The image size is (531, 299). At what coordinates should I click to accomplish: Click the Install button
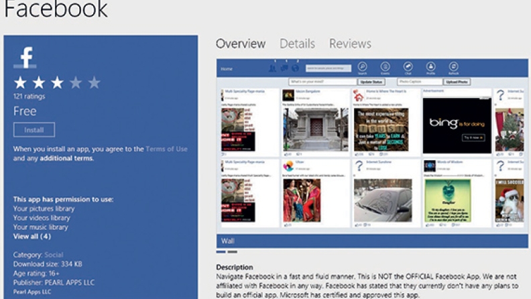pyautogui.click(x=34, y=129)
